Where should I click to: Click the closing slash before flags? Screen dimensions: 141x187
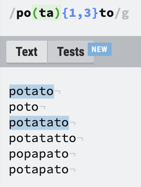[117, 13]
